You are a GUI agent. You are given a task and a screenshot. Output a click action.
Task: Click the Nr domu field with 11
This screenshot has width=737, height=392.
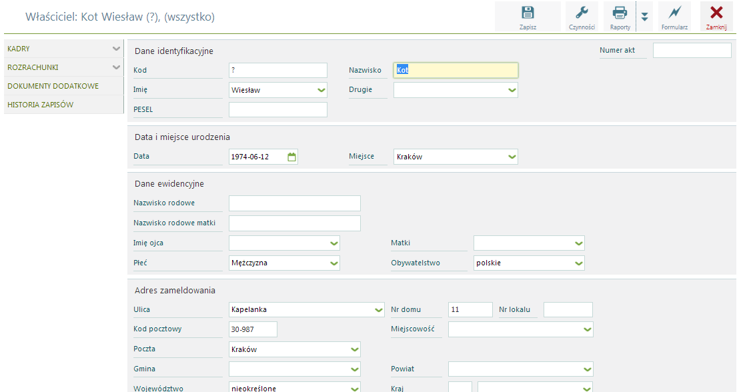pos(470,310)
